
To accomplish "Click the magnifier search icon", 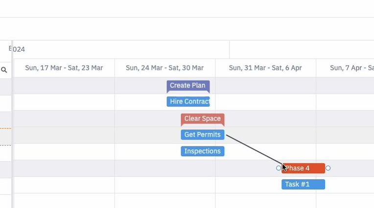I will [x=4, y=70].
